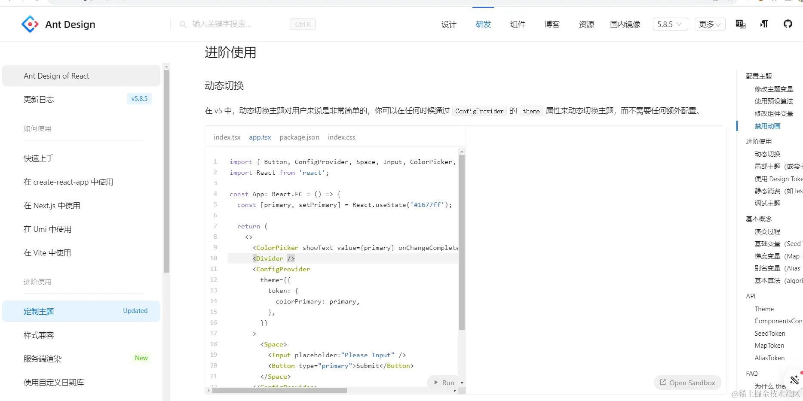Click the color value '#1677ff' in code

coord(429,205)
